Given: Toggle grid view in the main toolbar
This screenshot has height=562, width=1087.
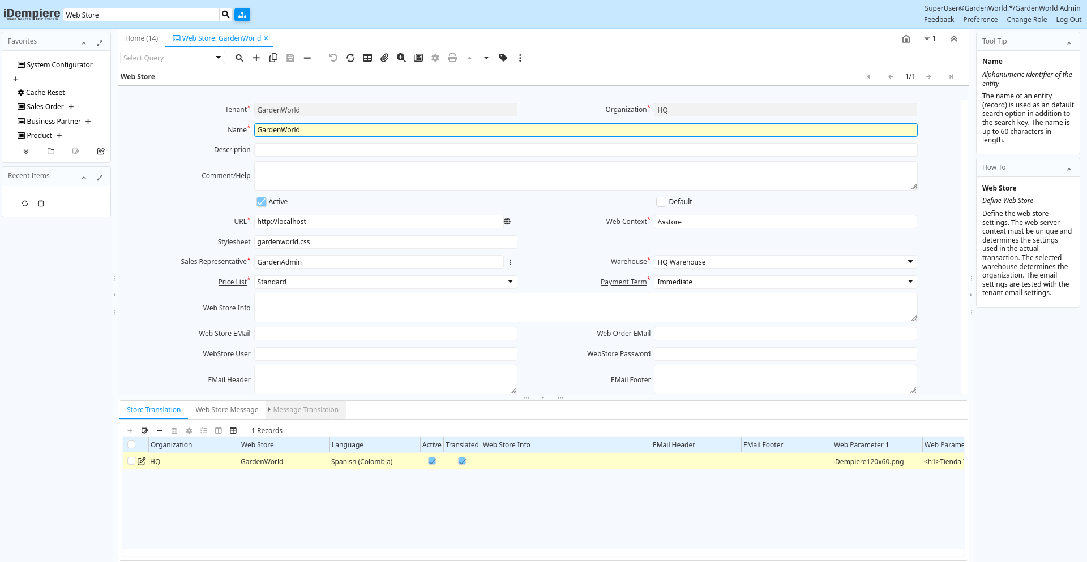Looking at the screenshot, I should [367, 58].
